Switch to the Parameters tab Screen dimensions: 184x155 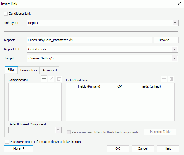29,70
